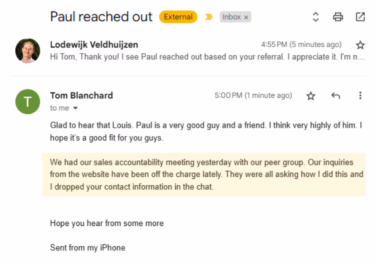Toggle the yellow importance marker
The width and height of the screenshot is (378, 265).
click(x=209, y=17)
